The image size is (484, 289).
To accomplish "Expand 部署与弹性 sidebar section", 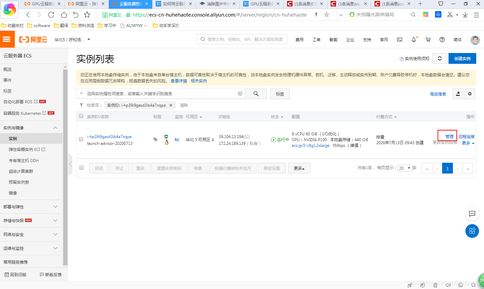I will pos(55,207).
